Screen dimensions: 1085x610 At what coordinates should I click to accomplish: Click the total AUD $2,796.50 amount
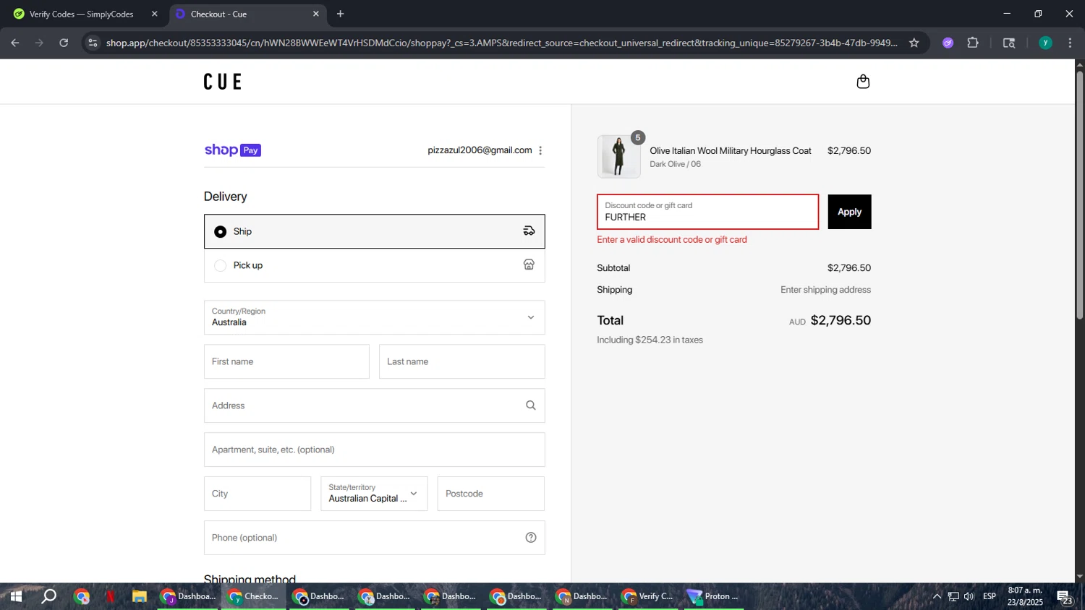(830, 321)
